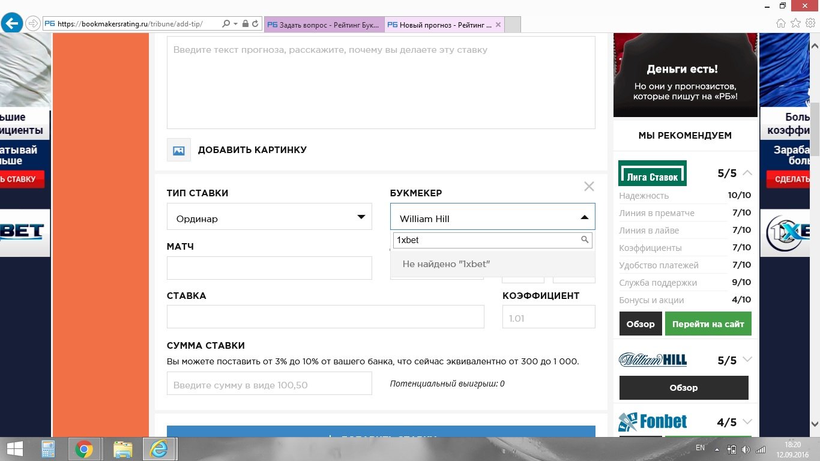The image size is (820, 461).
Task: Switch to the Задать вопрос tab
Action: click(323, 25)
